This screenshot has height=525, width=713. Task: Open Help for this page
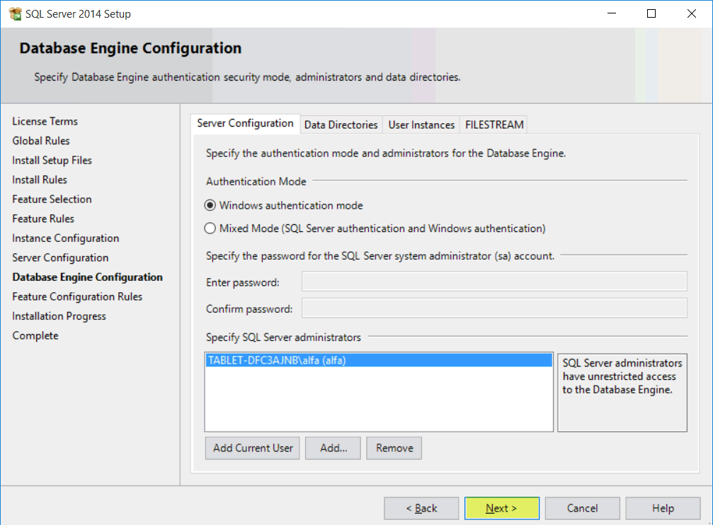[663, 508]
